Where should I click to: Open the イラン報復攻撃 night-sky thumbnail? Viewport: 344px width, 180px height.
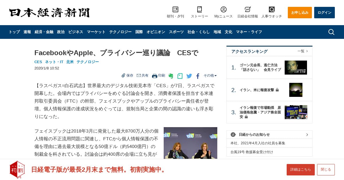(x=296, y=90)
